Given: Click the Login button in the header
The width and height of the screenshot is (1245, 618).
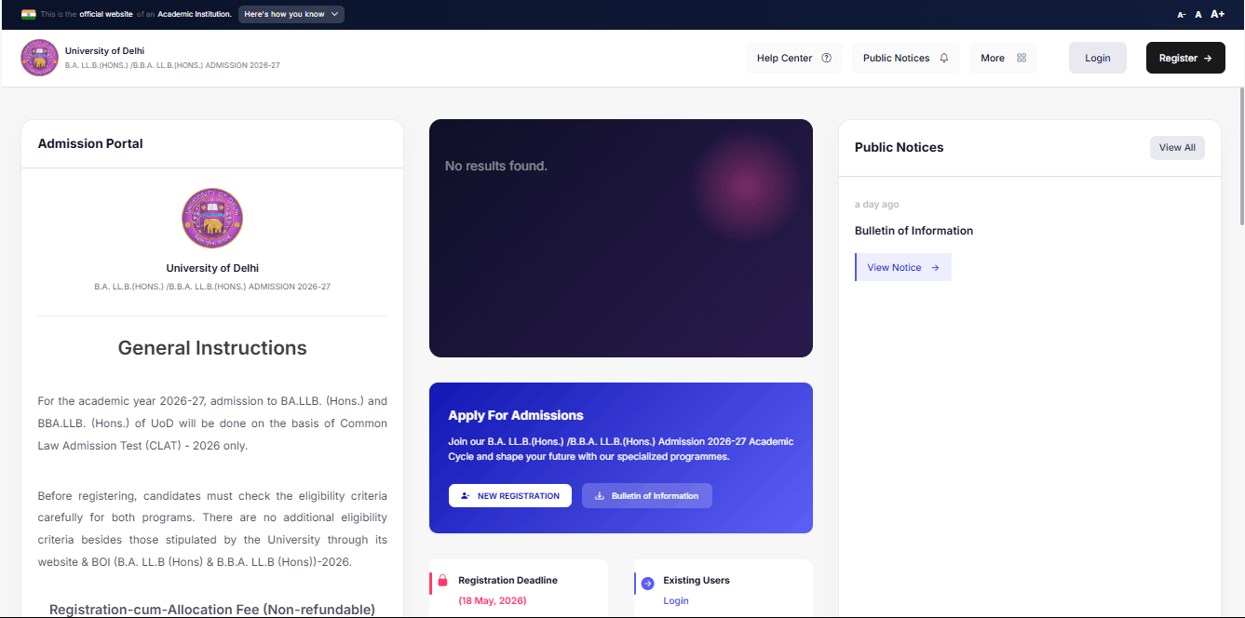Looking at the screenshot, I should 1098,58.
